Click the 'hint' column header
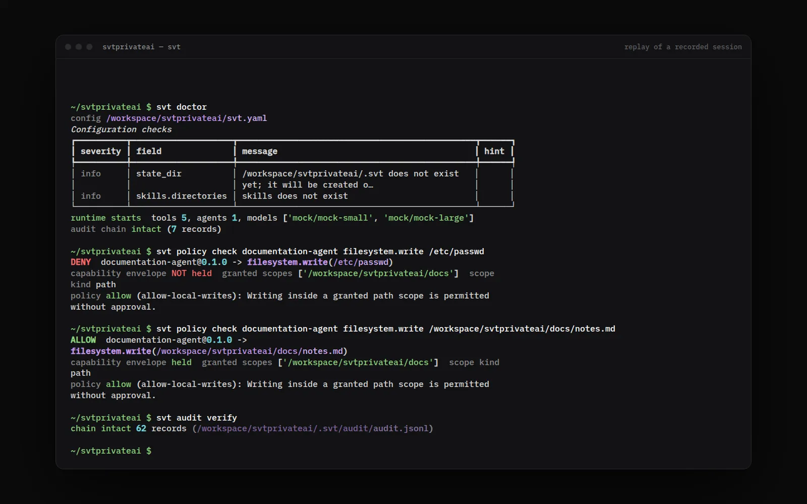The height and width of the screenshot is (504, 807). [x=494, y=151]
